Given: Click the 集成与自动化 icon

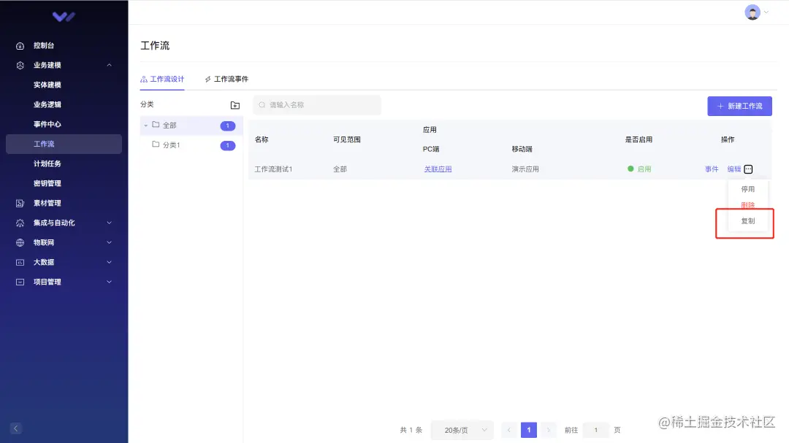Looking at the screenshot, I should point(20,223).
